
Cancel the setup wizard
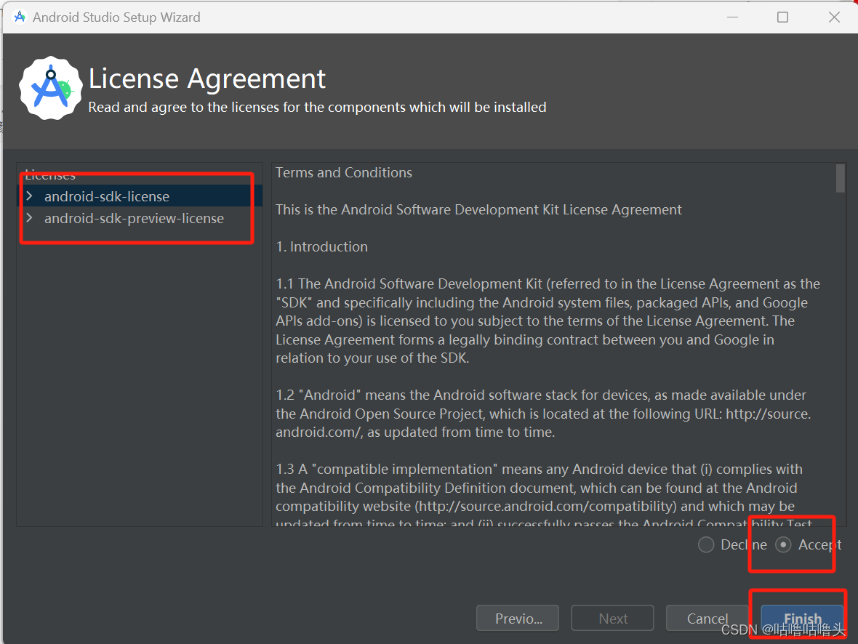point(707,619)
